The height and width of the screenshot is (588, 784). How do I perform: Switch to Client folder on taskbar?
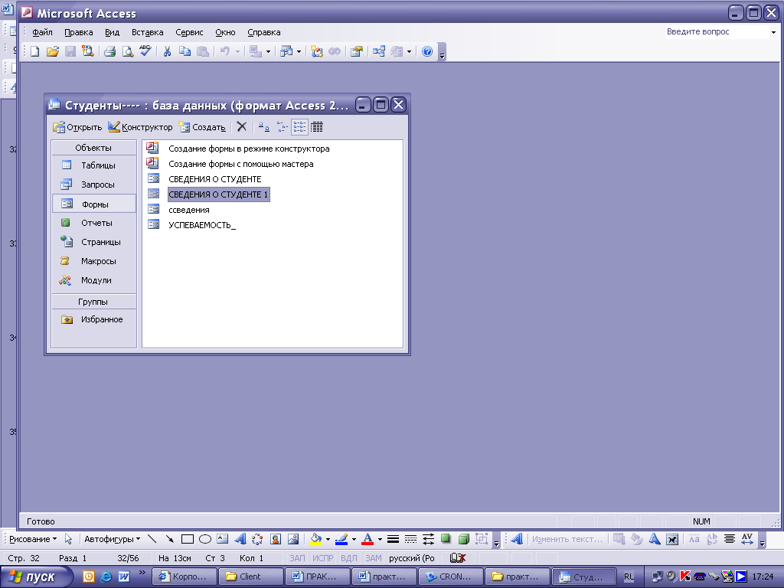pyautogui.click(x=250, y=577)
